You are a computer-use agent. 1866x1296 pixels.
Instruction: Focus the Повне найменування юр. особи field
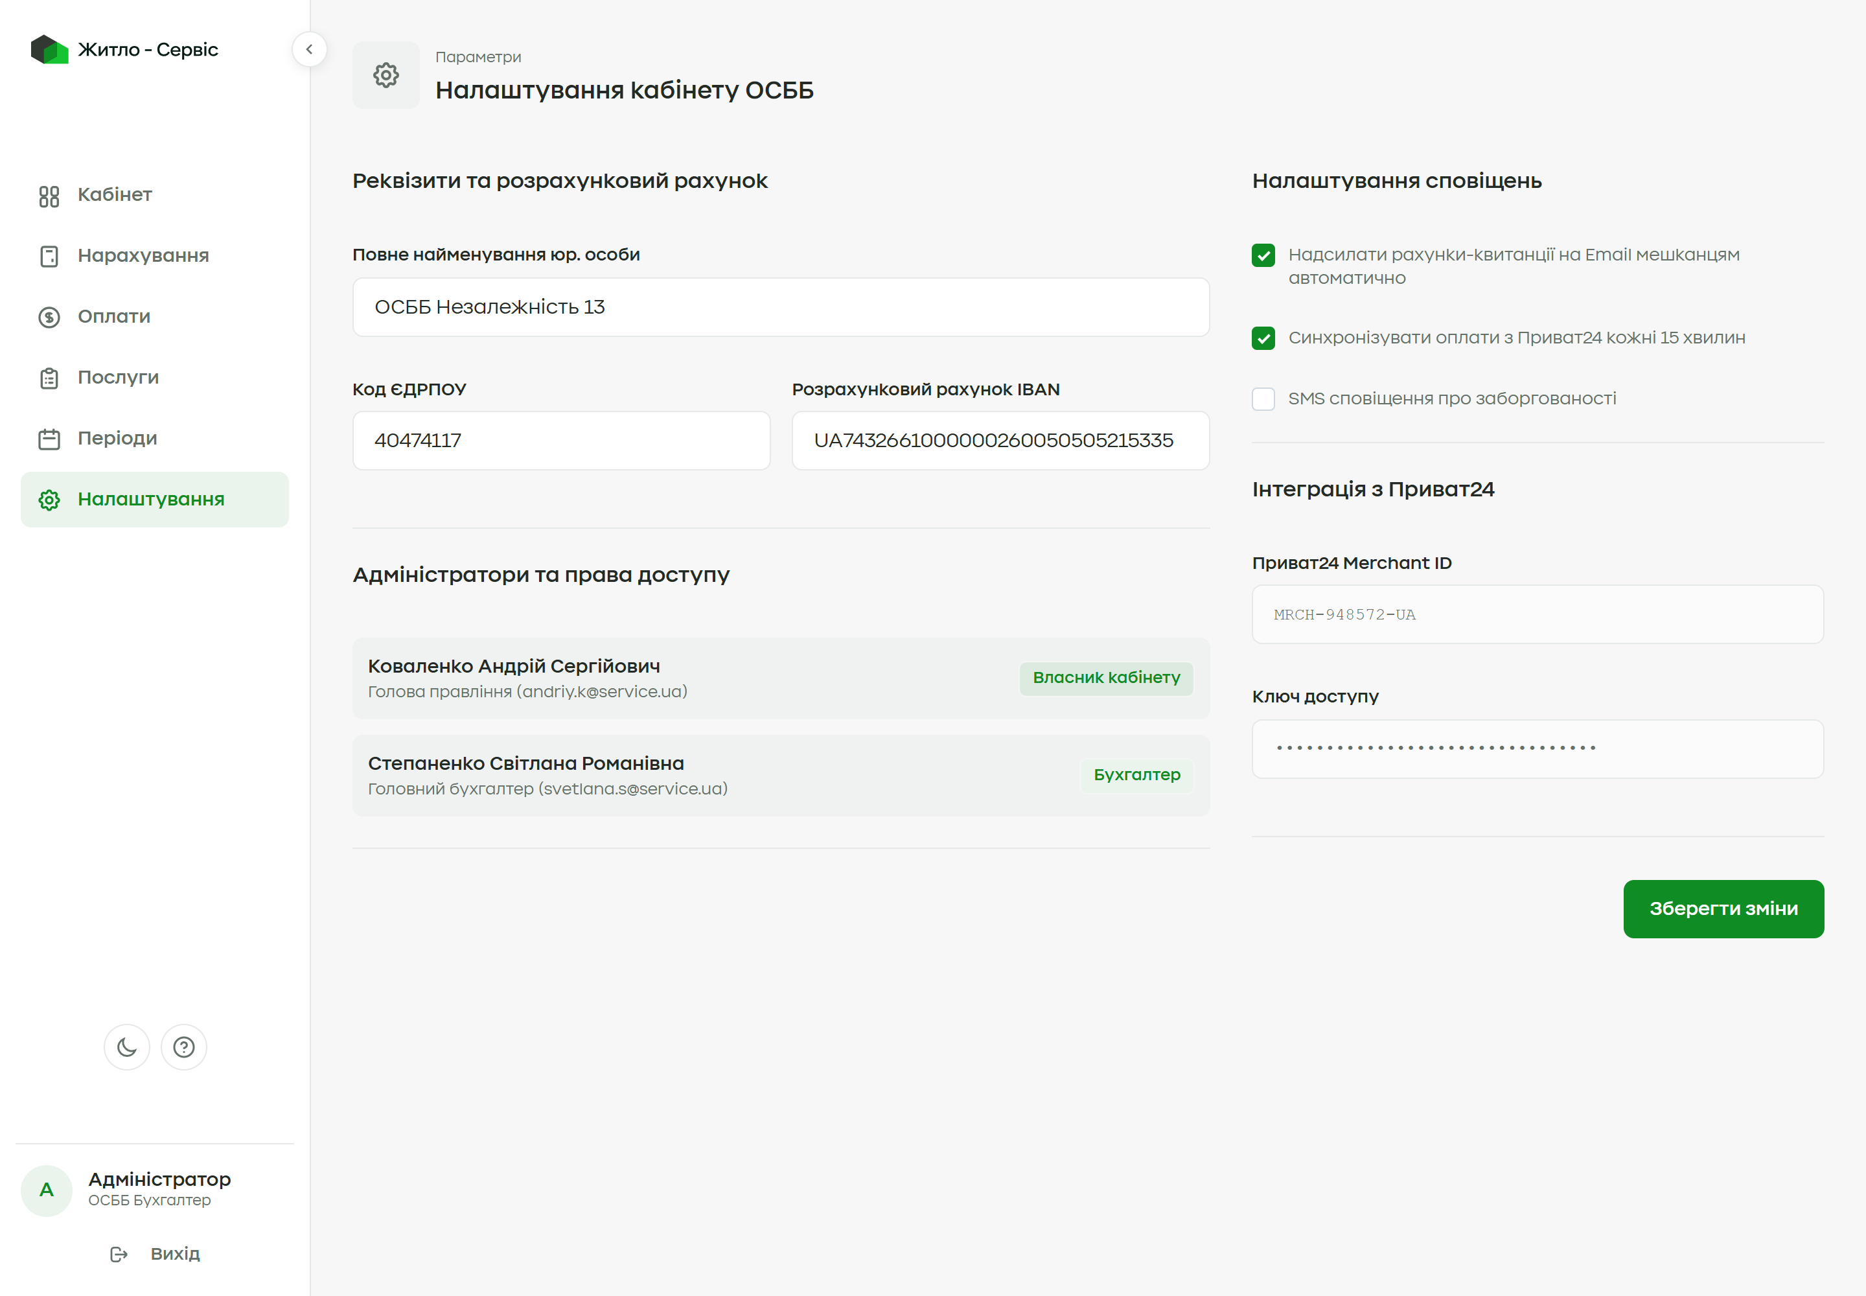780,307
